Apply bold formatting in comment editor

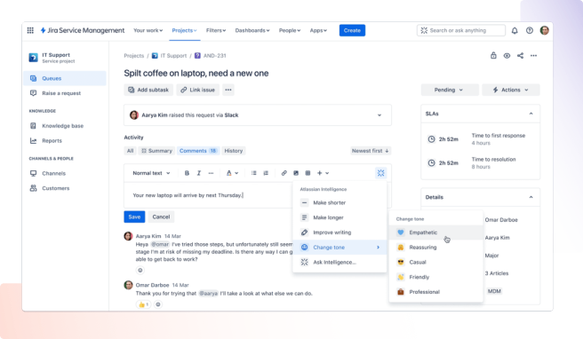click(187, 173)
